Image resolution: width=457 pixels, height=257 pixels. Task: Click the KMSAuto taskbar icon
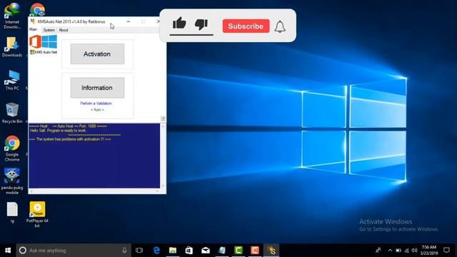coord(271,251)
